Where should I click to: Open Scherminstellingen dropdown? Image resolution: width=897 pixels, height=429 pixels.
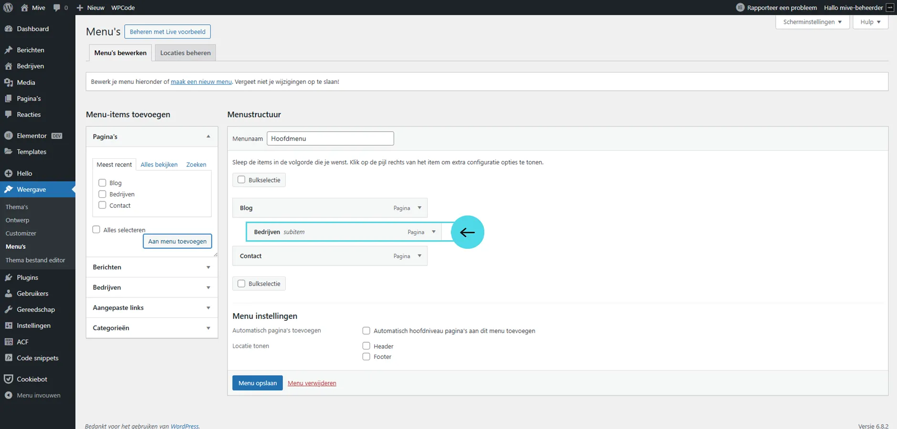pyautogui.click(x=812, y=22)
